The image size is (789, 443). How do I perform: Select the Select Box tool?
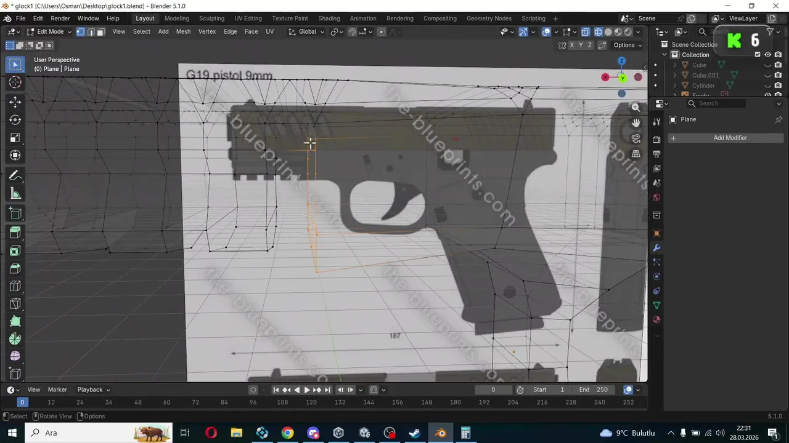pyautogui.click(x=15, y=65)
